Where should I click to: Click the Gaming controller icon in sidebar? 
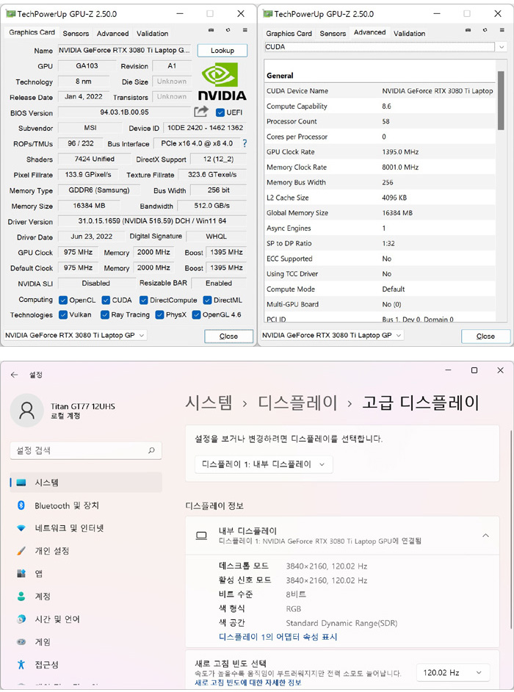[x=21, y=642]
